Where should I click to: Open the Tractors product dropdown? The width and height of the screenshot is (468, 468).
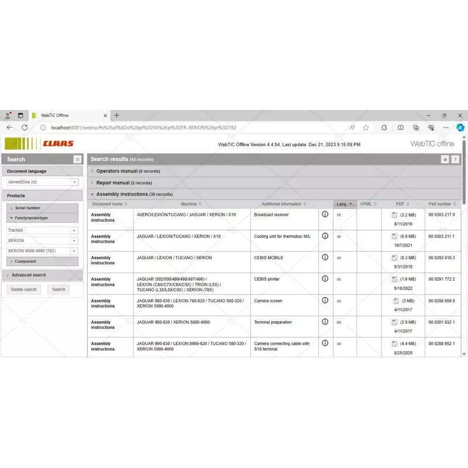75,230
